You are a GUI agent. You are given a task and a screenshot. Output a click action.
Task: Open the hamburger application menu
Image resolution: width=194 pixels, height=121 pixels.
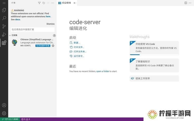(4, 3)
